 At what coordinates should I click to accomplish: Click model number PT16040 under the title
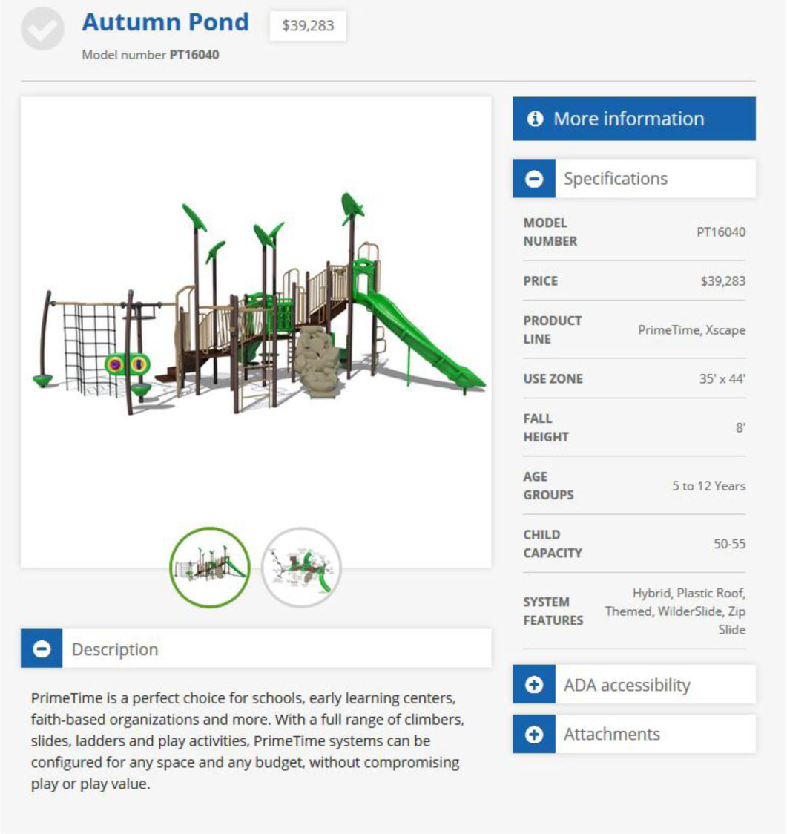194,55
